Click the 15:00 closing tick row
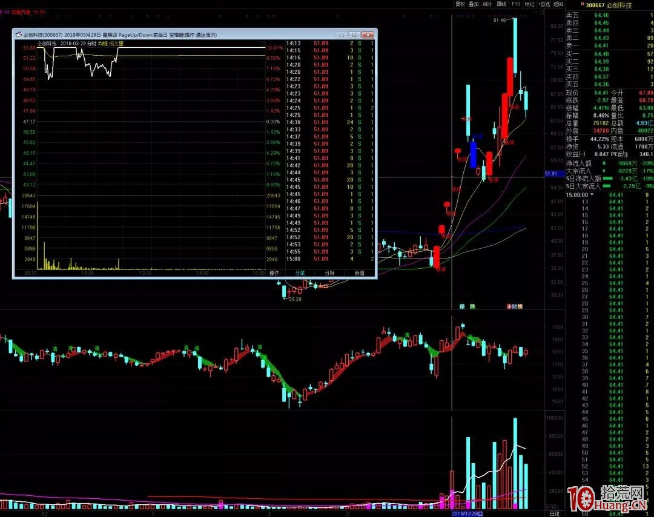 click(330, 259)
